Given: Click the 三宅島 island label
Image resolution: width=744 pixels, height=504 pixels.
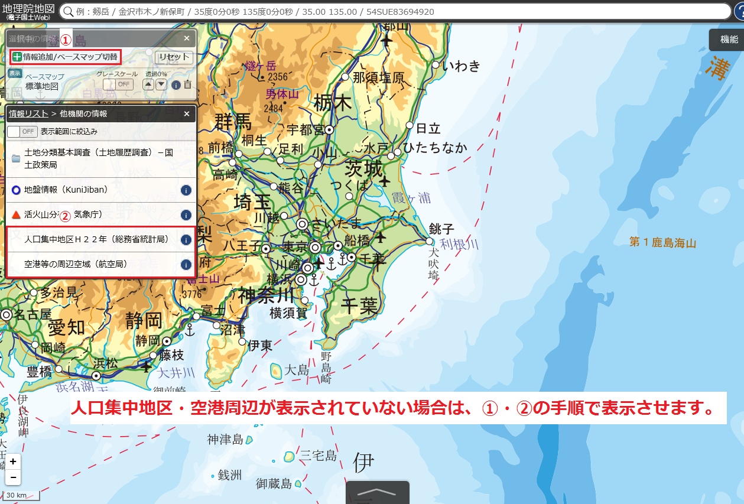Looking at the screenshot, I should coord(318,456).
